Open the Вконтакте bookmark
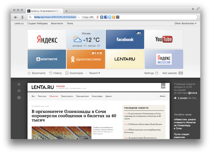Screen dimensions: 211x154 pos(57,23)
